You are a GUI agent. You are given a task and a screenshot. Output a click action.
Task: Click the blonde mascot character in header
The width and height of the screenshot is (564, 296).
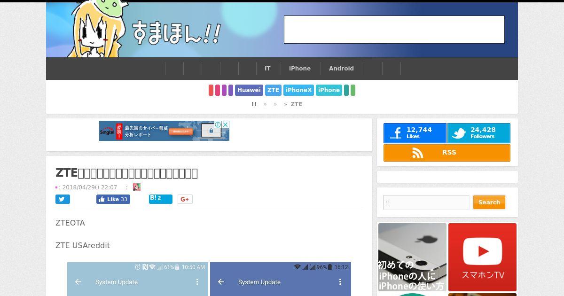[x=96, y=30]
